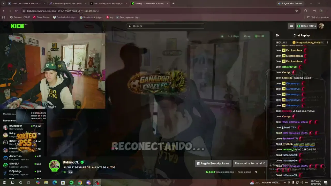Image resolution: width=331 pixels, height=186 pixels.
Task: Click PragmaticPlay_Emily gifter in chat header
Action: pos(308,42)
